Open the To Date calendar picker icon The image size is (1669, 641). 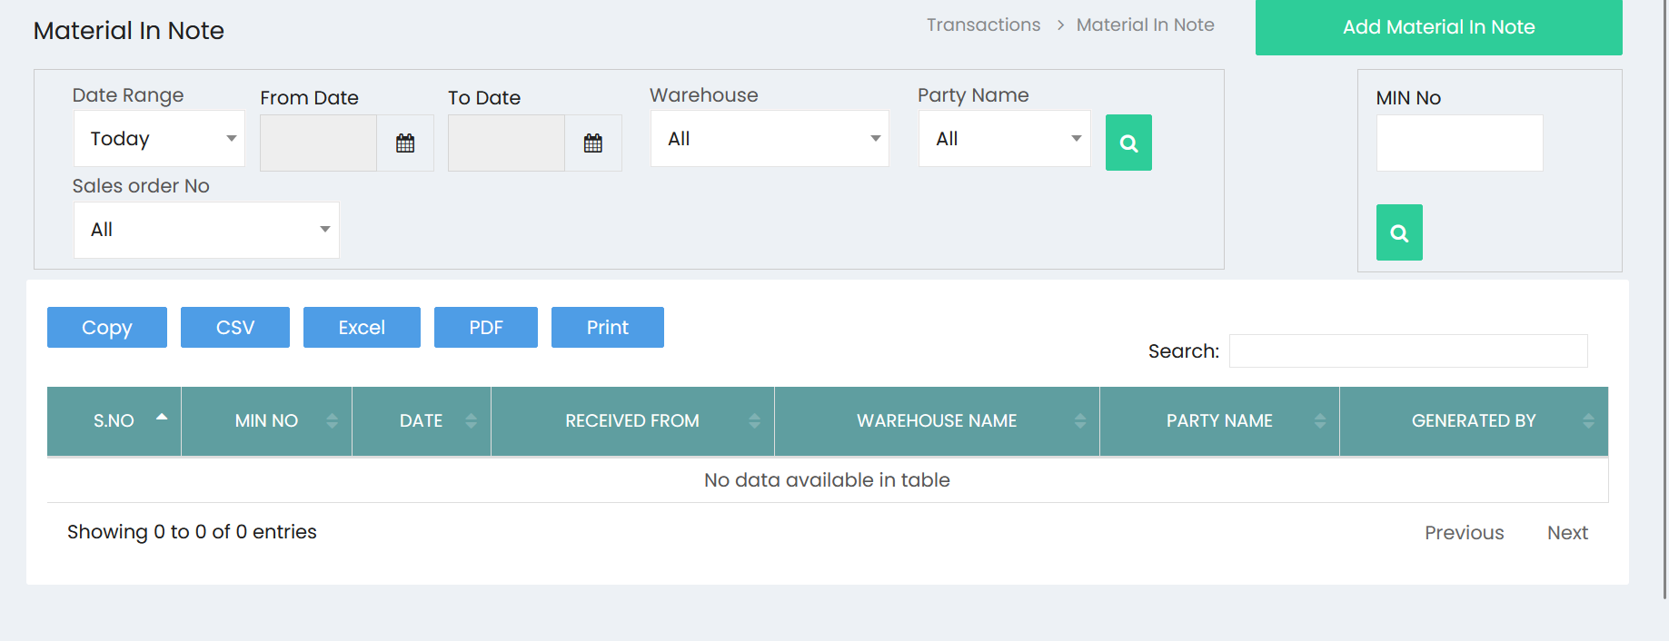click(593, 143)
